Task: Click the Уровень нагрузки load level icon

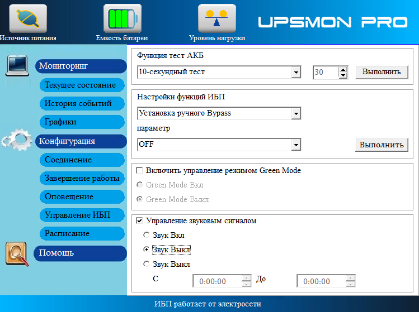Action: click(216, 18)
